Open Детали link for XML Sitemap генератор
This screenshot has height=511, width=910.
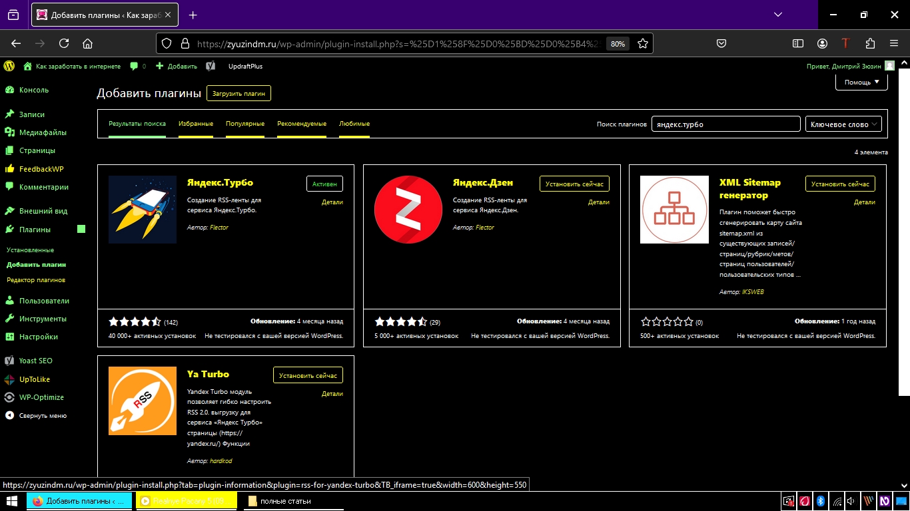(865, 202)
